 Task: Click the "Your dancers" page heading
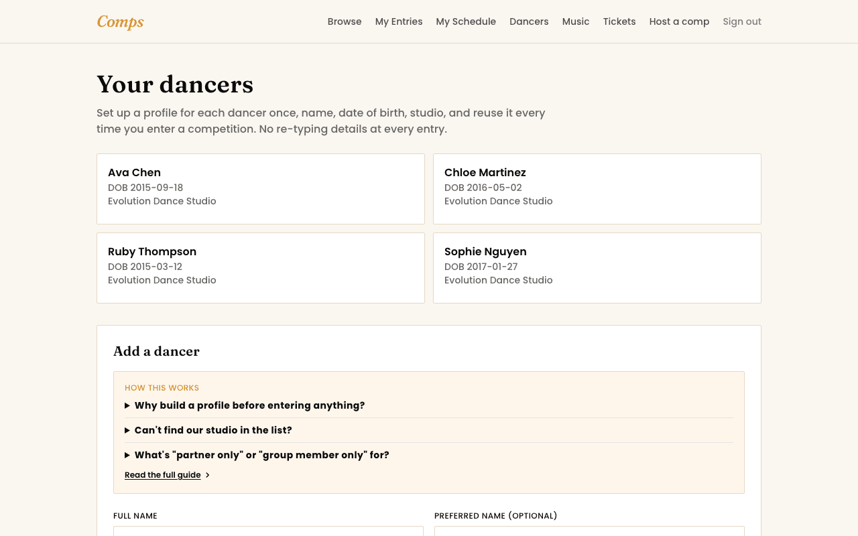pyautogui.click(x=175, y=84)
